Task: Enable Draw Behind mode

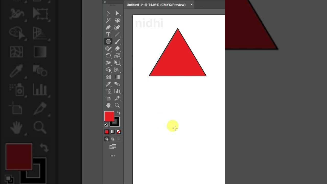Action: (113, 139)
